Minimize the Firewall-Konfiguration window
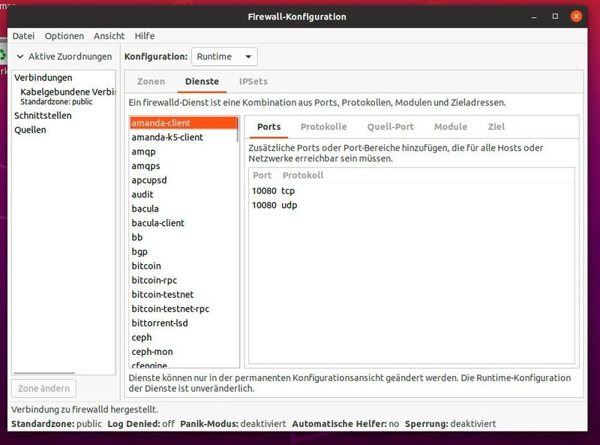Viewport: 600px width, 445px height. pyautogui.click(x=534, y=17)
